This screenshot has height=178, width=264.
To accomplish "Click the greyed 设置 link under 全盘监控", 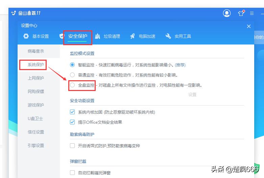I will (x=192, y=95).
